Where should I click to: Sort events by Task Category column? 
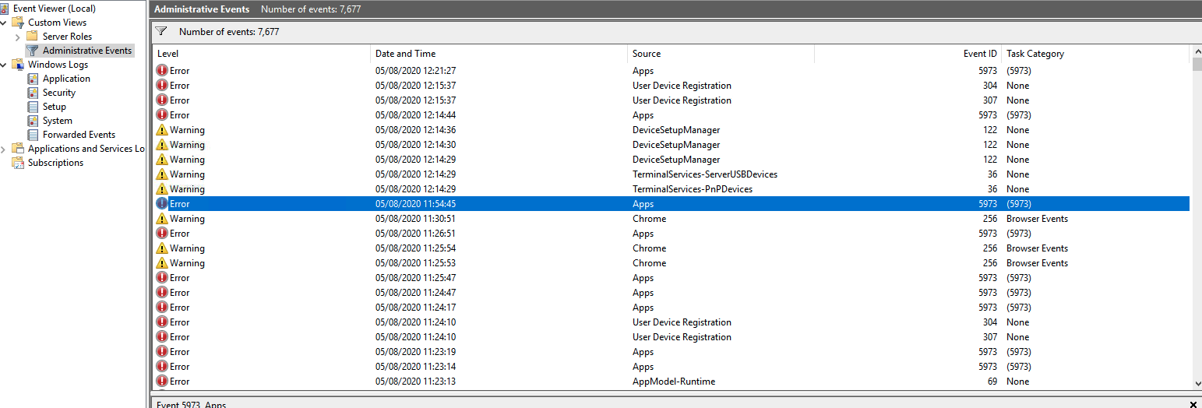(x=1095, y=54)
